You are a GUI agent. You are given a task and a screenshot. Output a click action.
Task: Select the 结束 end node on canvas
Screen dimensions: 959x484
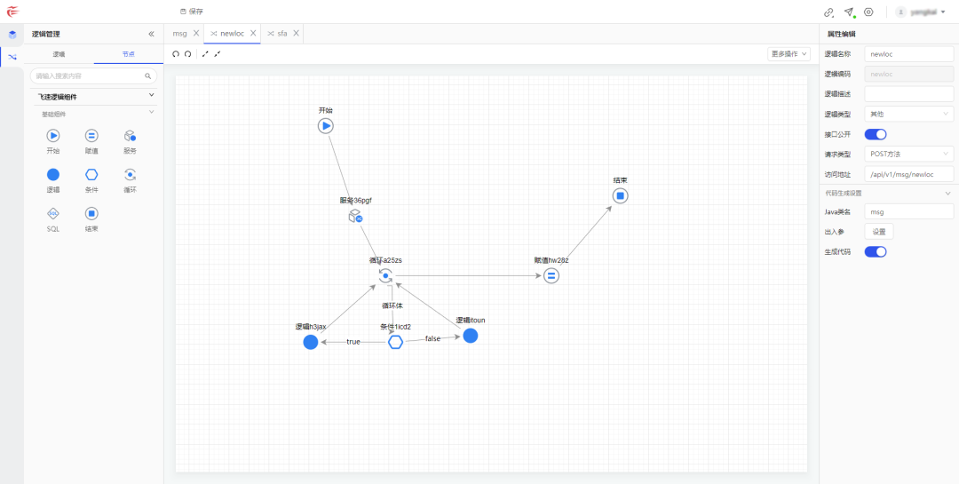click(620, 195)
